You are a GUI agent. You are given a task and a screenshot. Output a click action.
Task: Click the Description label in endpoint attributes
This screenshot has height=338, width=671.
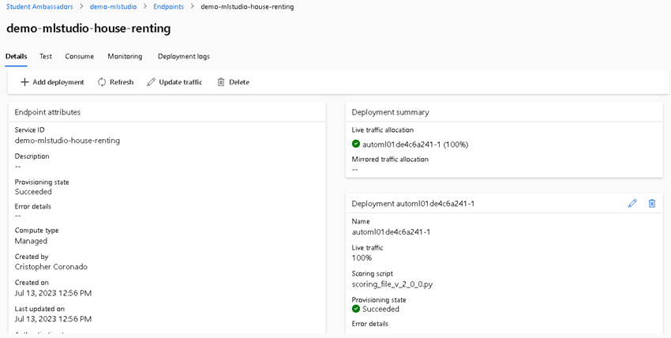click(32, 156)
